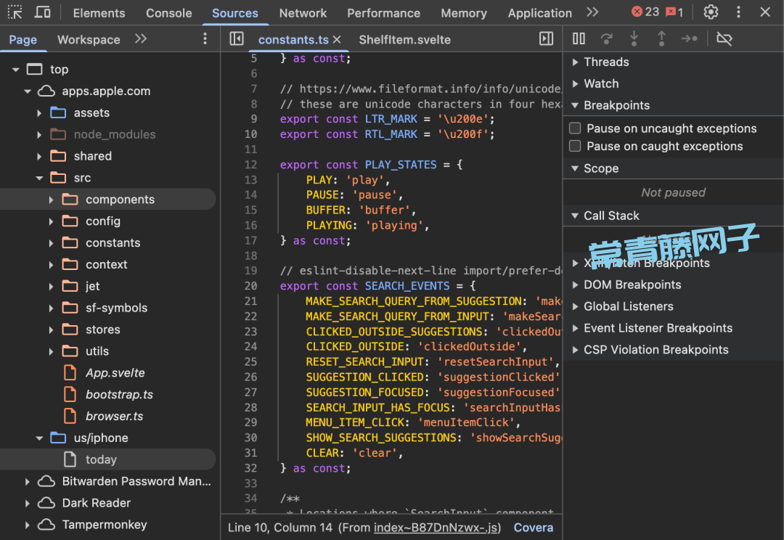Click the inspect element picker icon
The height and width of the screenshot is (540, 784).
point(15,12)
